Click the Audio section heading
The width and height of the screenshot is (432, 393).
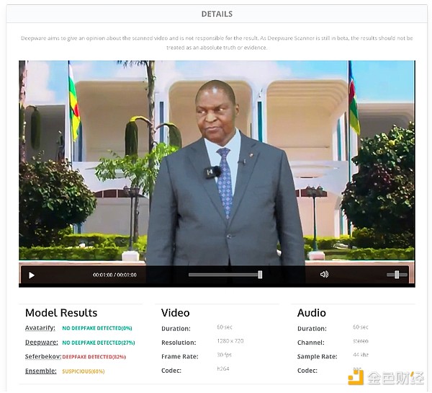click(x=312, y=313)
